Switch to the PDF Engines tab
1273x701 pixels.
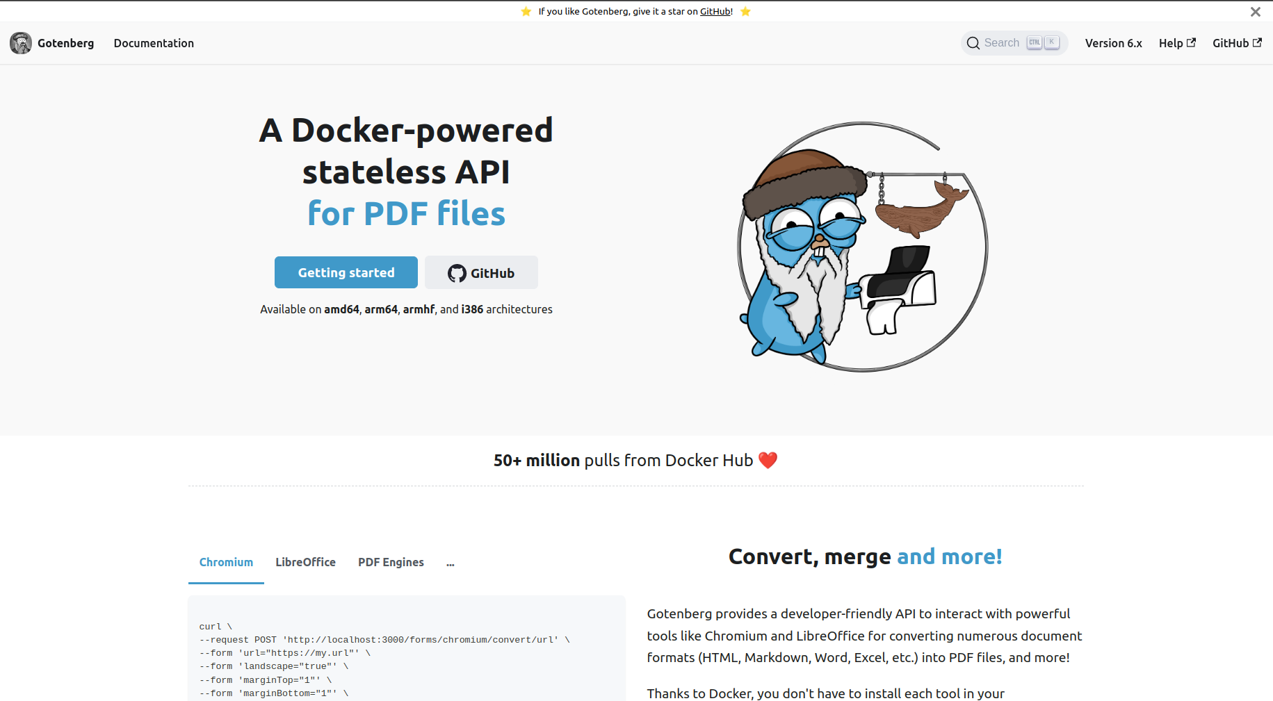tap(391, 563)
